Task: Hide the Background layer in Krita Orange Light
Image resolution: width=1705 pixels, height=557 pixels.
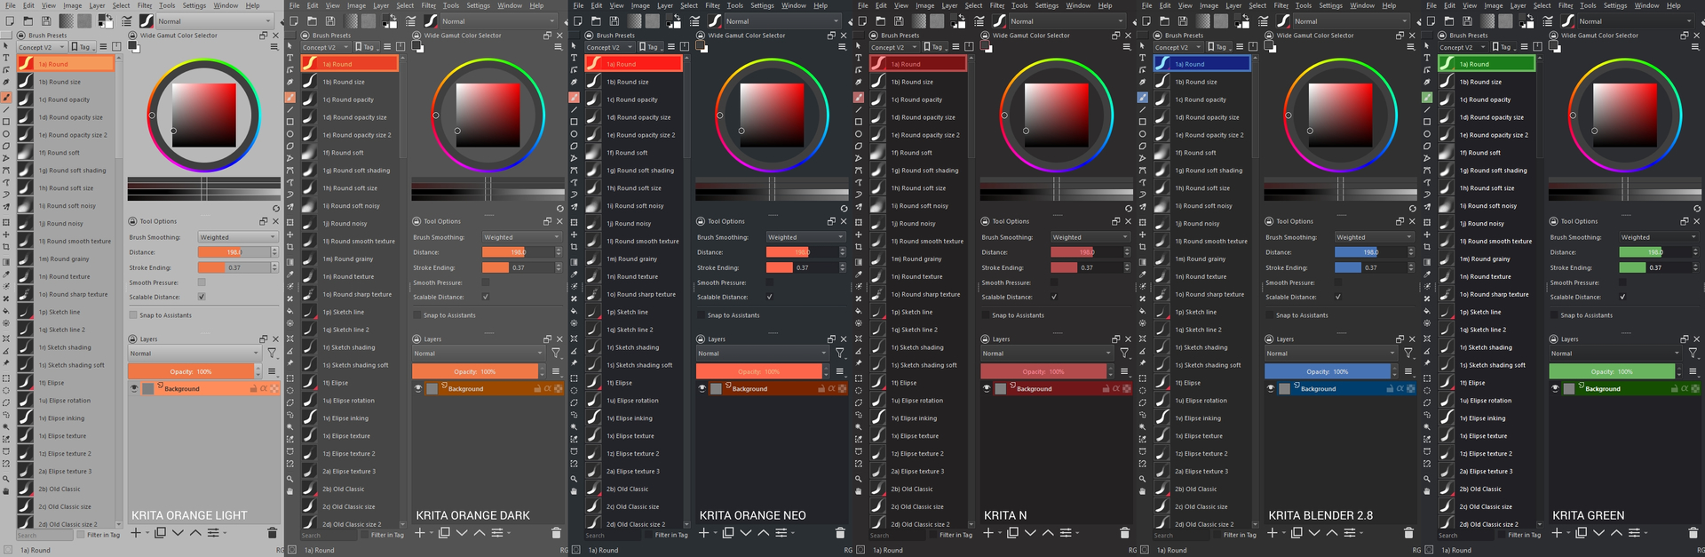Action: (134, 389)
